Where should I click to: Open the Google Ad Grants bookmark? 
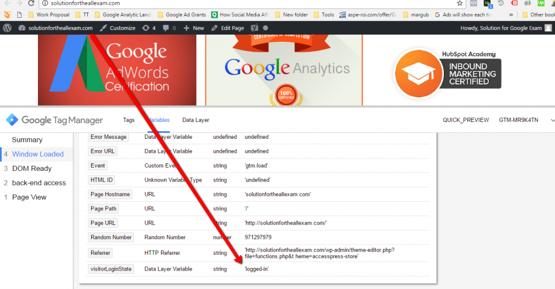(182, 15)
